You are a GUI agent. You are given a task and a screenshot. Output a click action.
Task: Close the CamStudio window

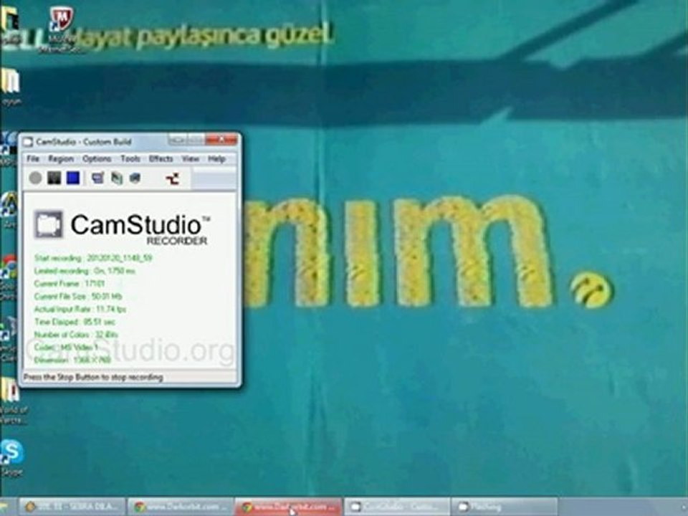pyautogui.click(x=221, y=140)
